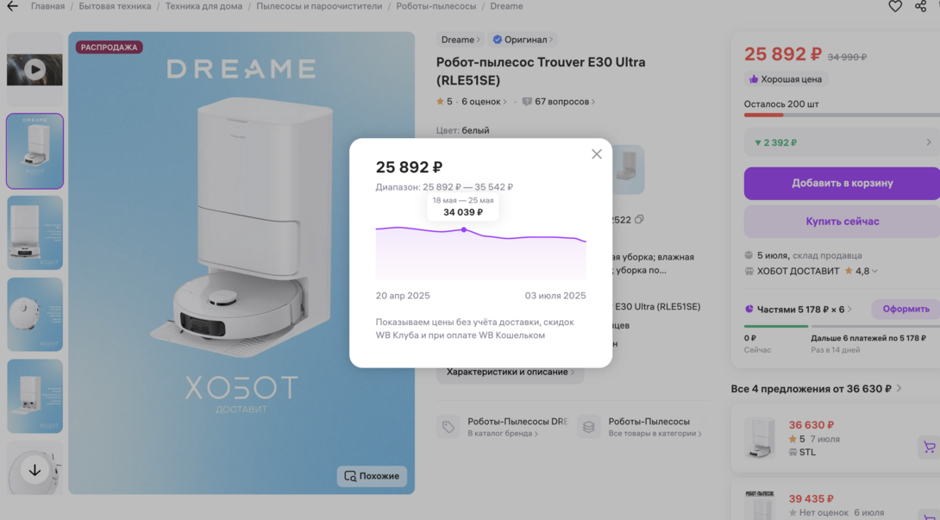The height and width of the screenshot is (520, 940).
Task: Add the STL offer to cart icon
Action: click(x=929, y=447)
